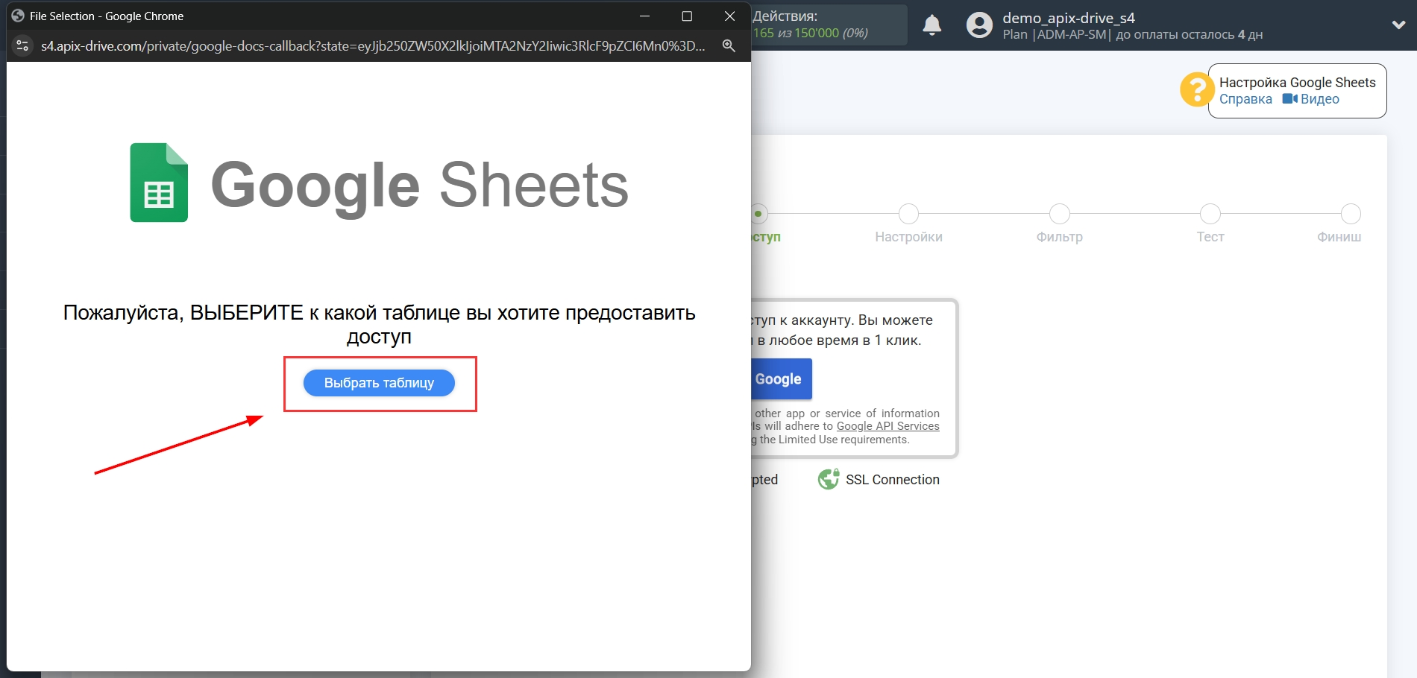The width and height of the screenshot is (1417, 678).
Task: Click the demo_apix-drive_s4 account name
Action: click(1068, 18)
